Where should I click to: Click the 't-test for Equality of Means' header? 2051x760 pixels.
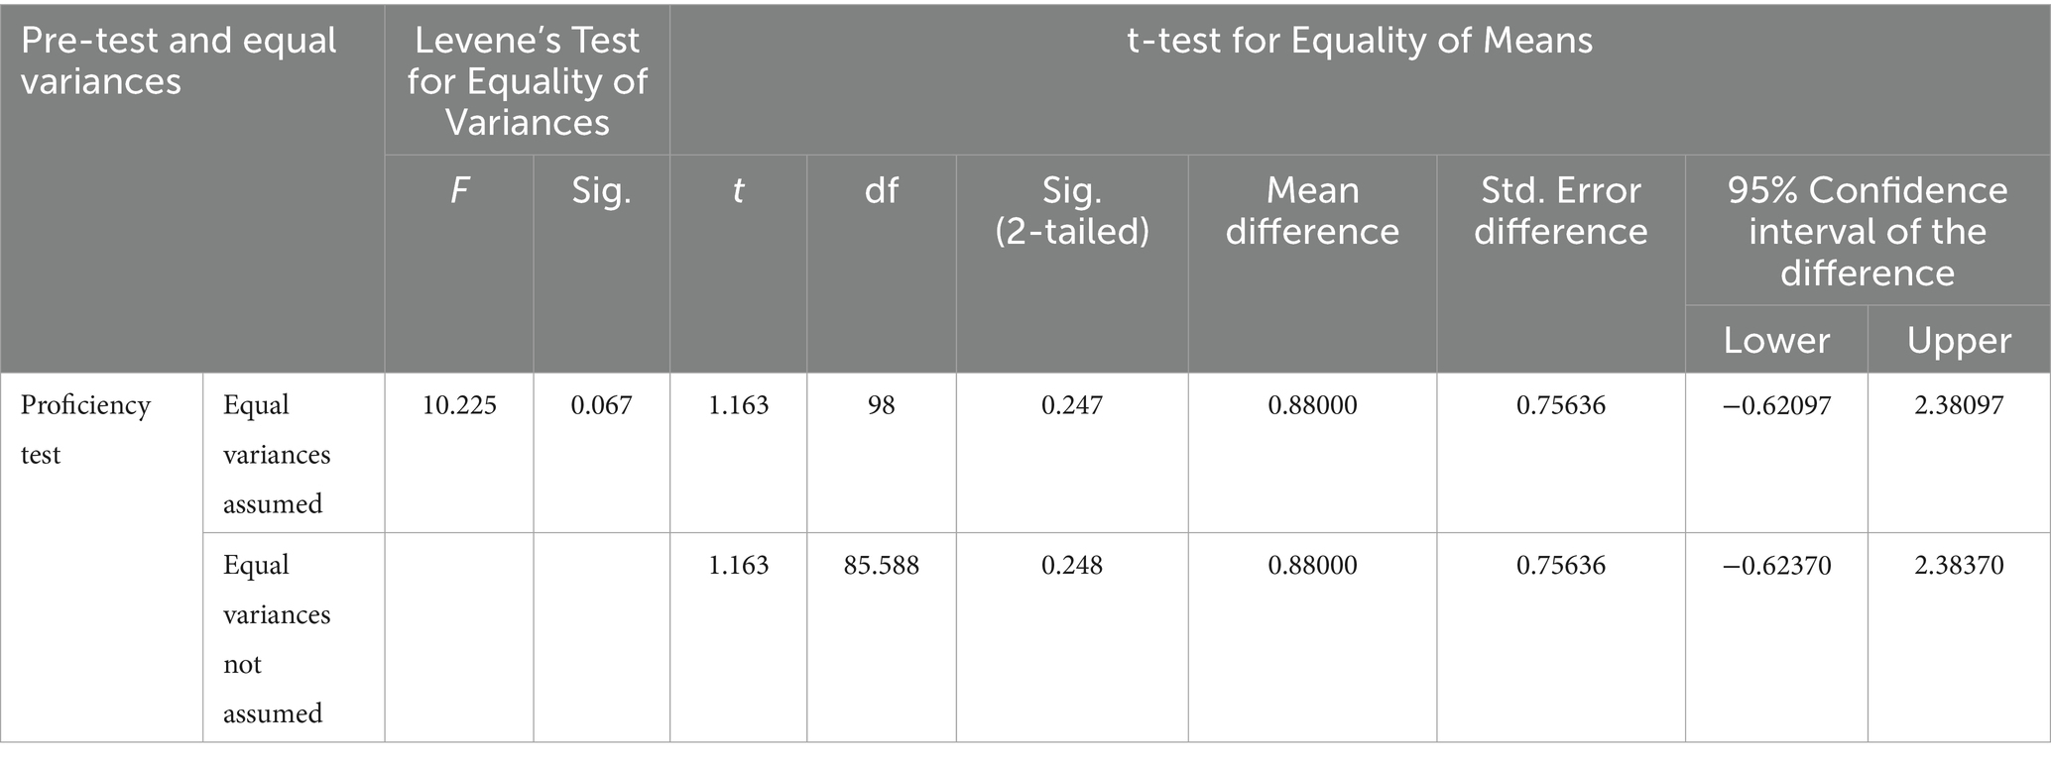tap(1360, 40)
